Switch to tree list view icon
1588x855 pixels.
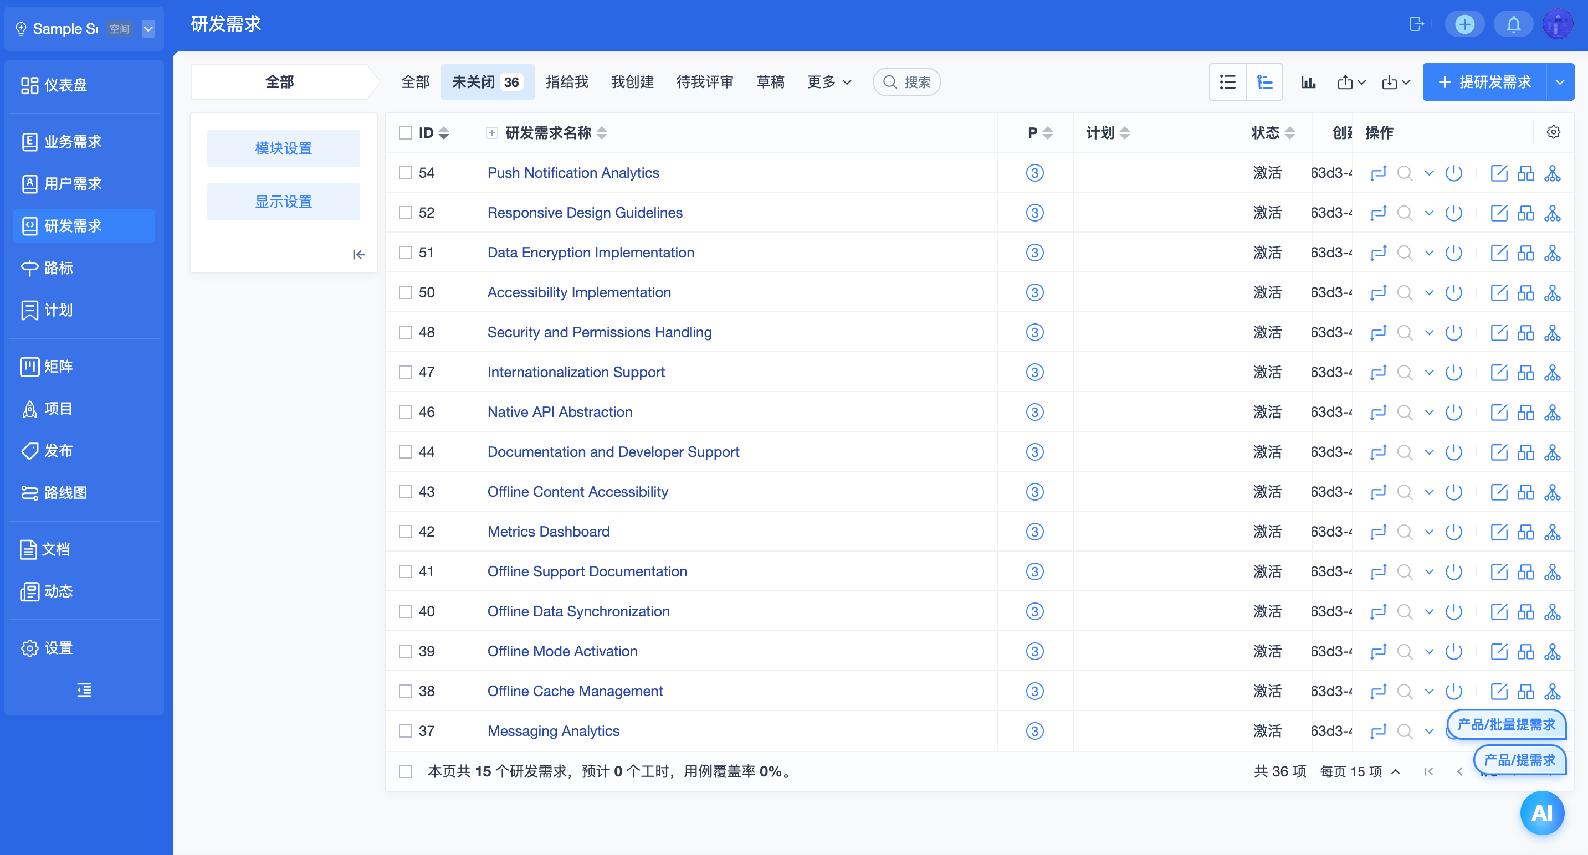(x=1264, y=82)
